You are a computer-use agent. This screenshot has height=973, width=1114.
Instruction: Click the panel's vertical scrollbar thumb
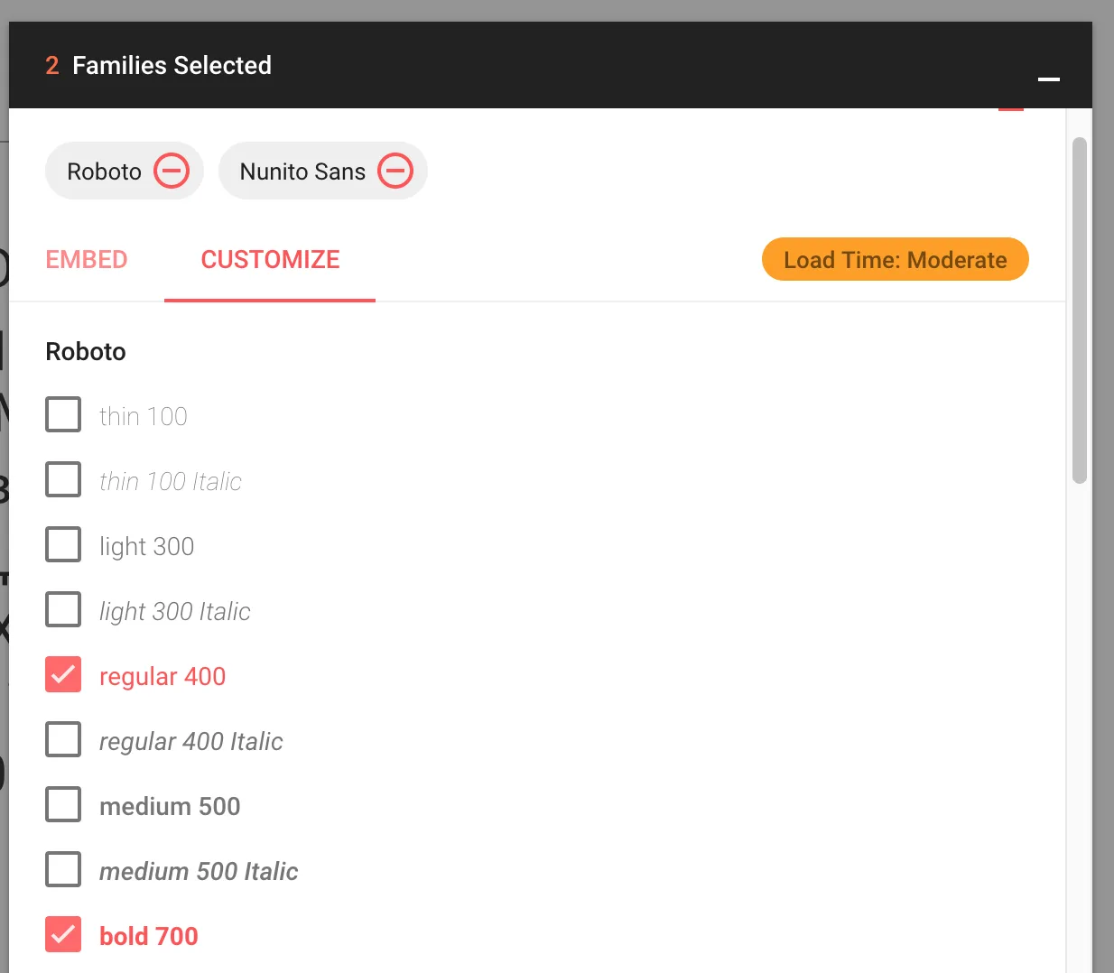(x=1079, y=310)
